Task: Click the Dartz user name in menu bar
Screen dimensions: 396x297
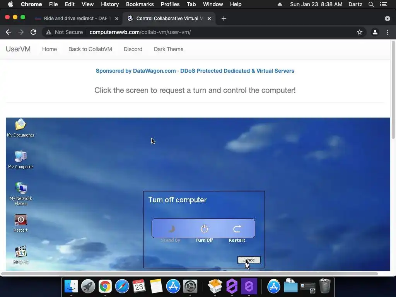Action: coord(355,4)
